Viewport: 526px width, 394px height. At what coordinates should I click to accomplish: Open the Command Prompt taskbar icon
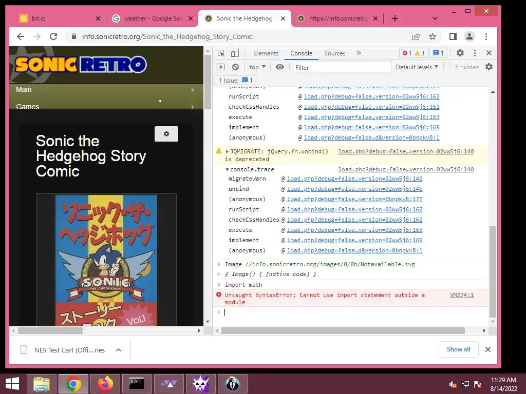click(x=137, y=384)
